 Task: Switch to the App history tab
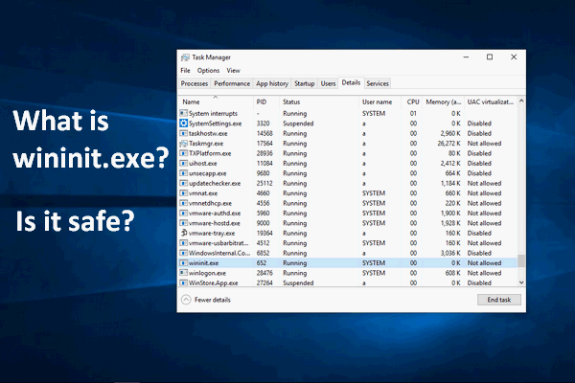272,83
